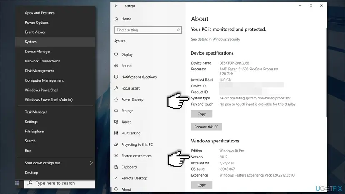The height and width of the screenshot is (194, 345).
Task: Select System in the Win+X menu
Action: 55,42
